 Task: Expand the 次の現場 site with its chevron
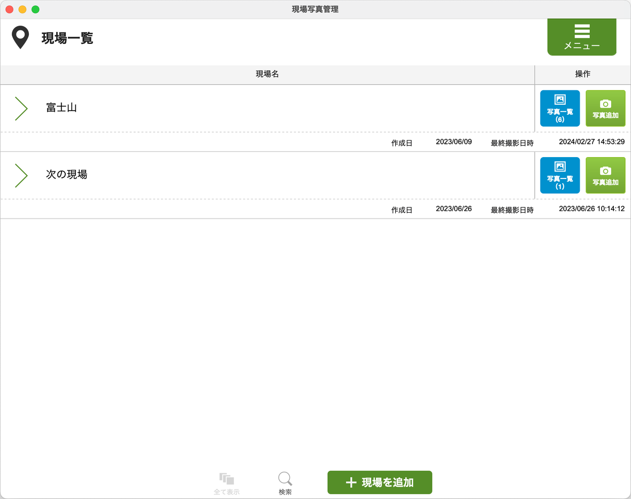[x=21, y=175]
